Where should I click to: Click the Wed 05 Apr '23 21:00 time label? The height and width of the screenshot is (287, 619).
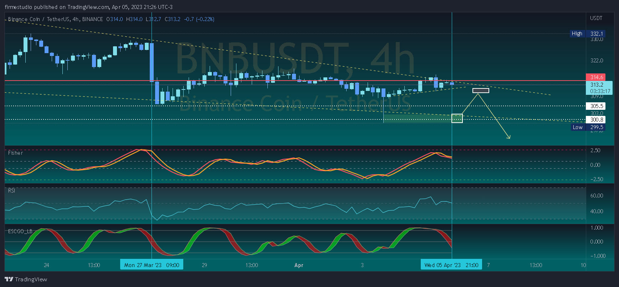pos(451,265)
